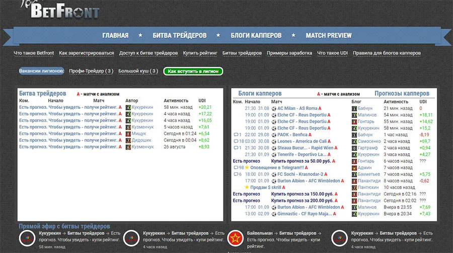Click the Дидошик avatar icon
The image size is (453, 253).
[x=128, y=140]
